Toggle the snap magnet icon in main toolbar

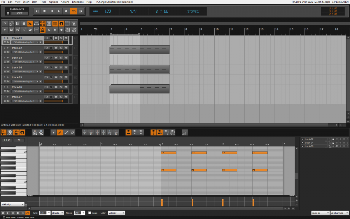[x=61, y=23]
